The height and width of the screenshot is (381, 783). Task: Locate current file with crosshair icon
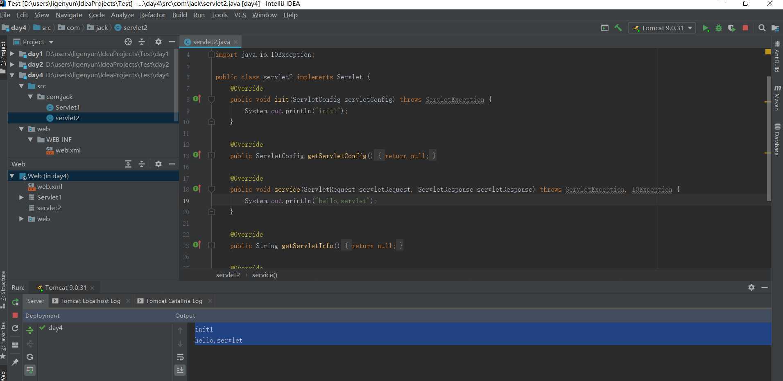click(128, 42)
